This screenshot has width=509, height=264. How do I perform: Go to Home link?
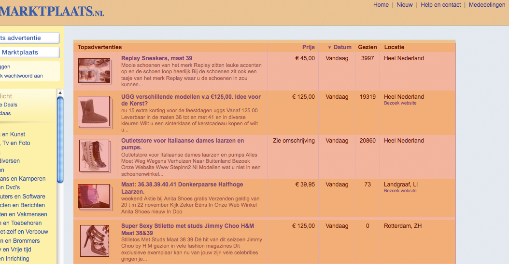381,5
